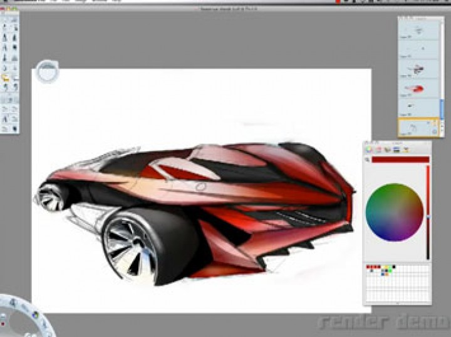This screenshot has height=337, width=451.
Task: Select the dark car sketch layer thumbnail
Action: click(419, 69)
